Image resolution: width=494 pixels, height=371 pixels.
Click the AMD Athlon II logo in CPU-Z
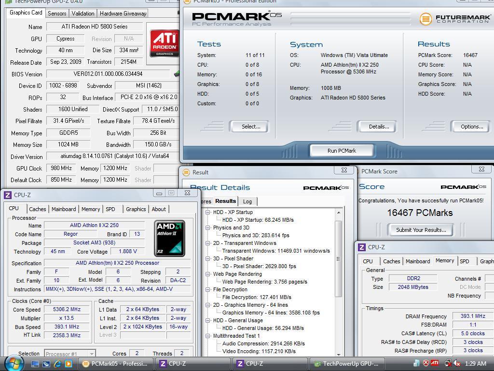point(169,239)
